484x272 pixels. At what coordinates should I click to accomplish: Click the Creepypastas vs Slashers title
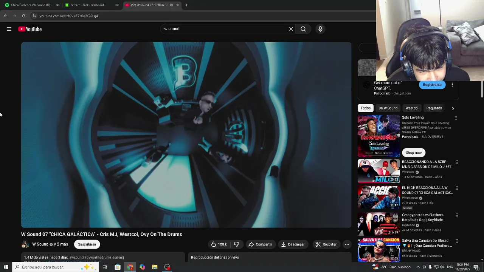423,218
